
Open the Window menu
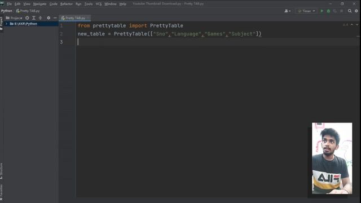click(x=111, y=4)
